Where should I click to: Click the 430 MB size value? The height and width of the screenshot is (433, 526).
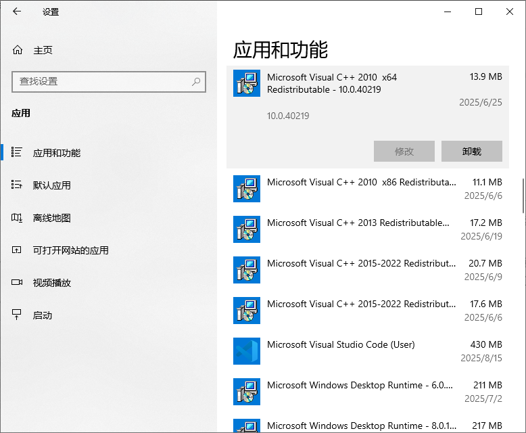486,345
